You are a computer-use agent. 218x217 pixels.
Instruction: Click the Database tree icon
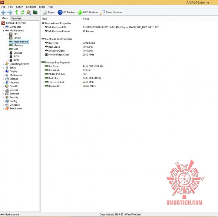[x=7, y=105]
